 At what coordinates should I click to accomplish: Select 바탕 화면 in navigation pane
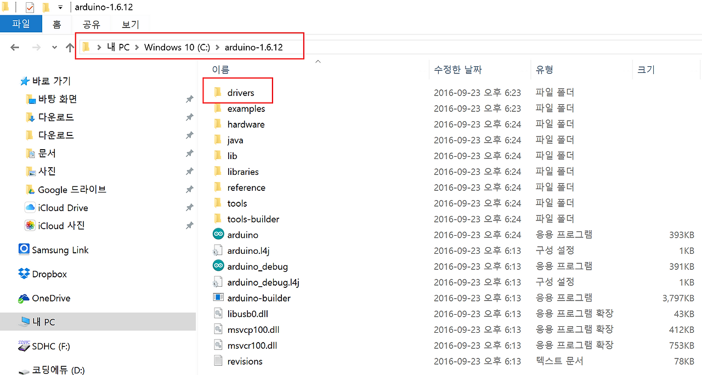pyautogui.click(x=58, y=99)
